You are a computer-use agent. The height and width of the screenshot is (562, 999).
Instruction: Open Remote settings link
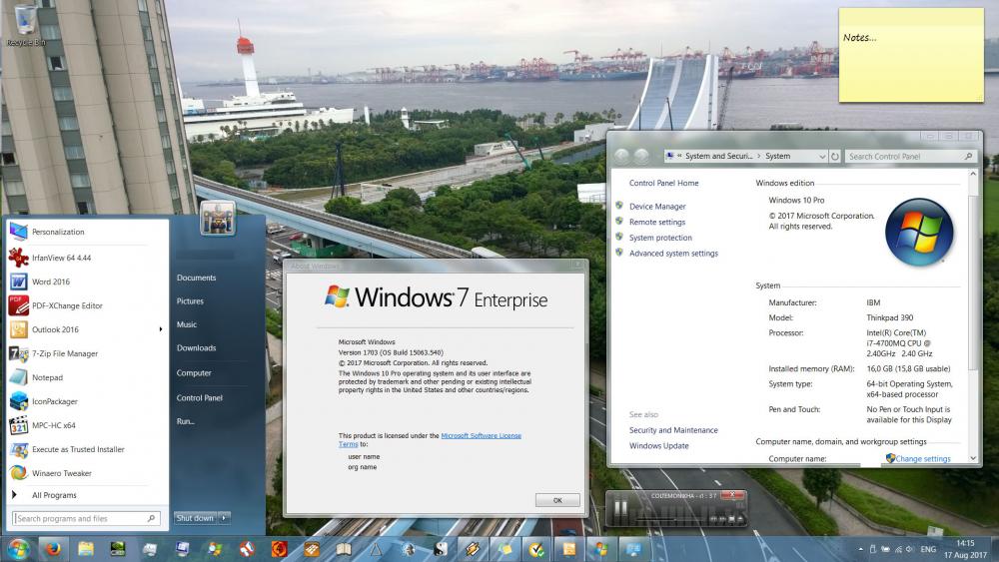coord(657,223)
